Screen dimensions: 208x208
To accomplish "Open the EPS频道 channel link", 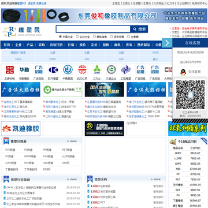I will coord(29,163).
